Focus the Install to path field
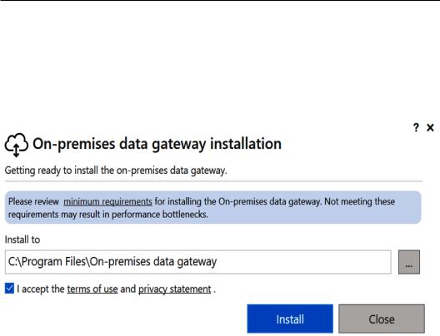 click(x=197, y=262)
